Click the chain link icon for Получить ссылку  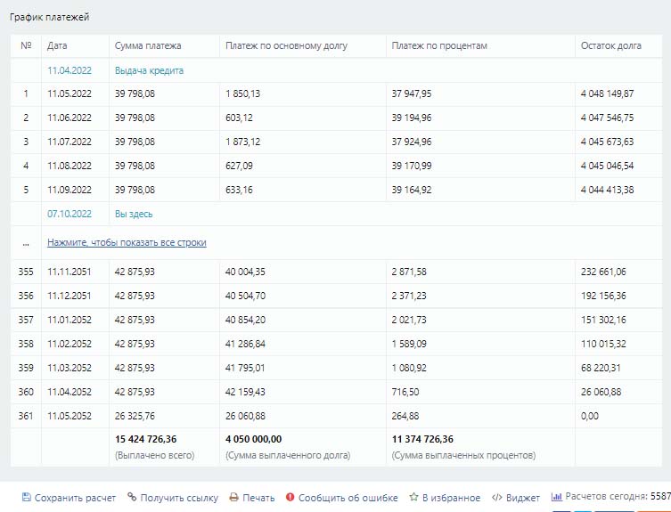132,498
